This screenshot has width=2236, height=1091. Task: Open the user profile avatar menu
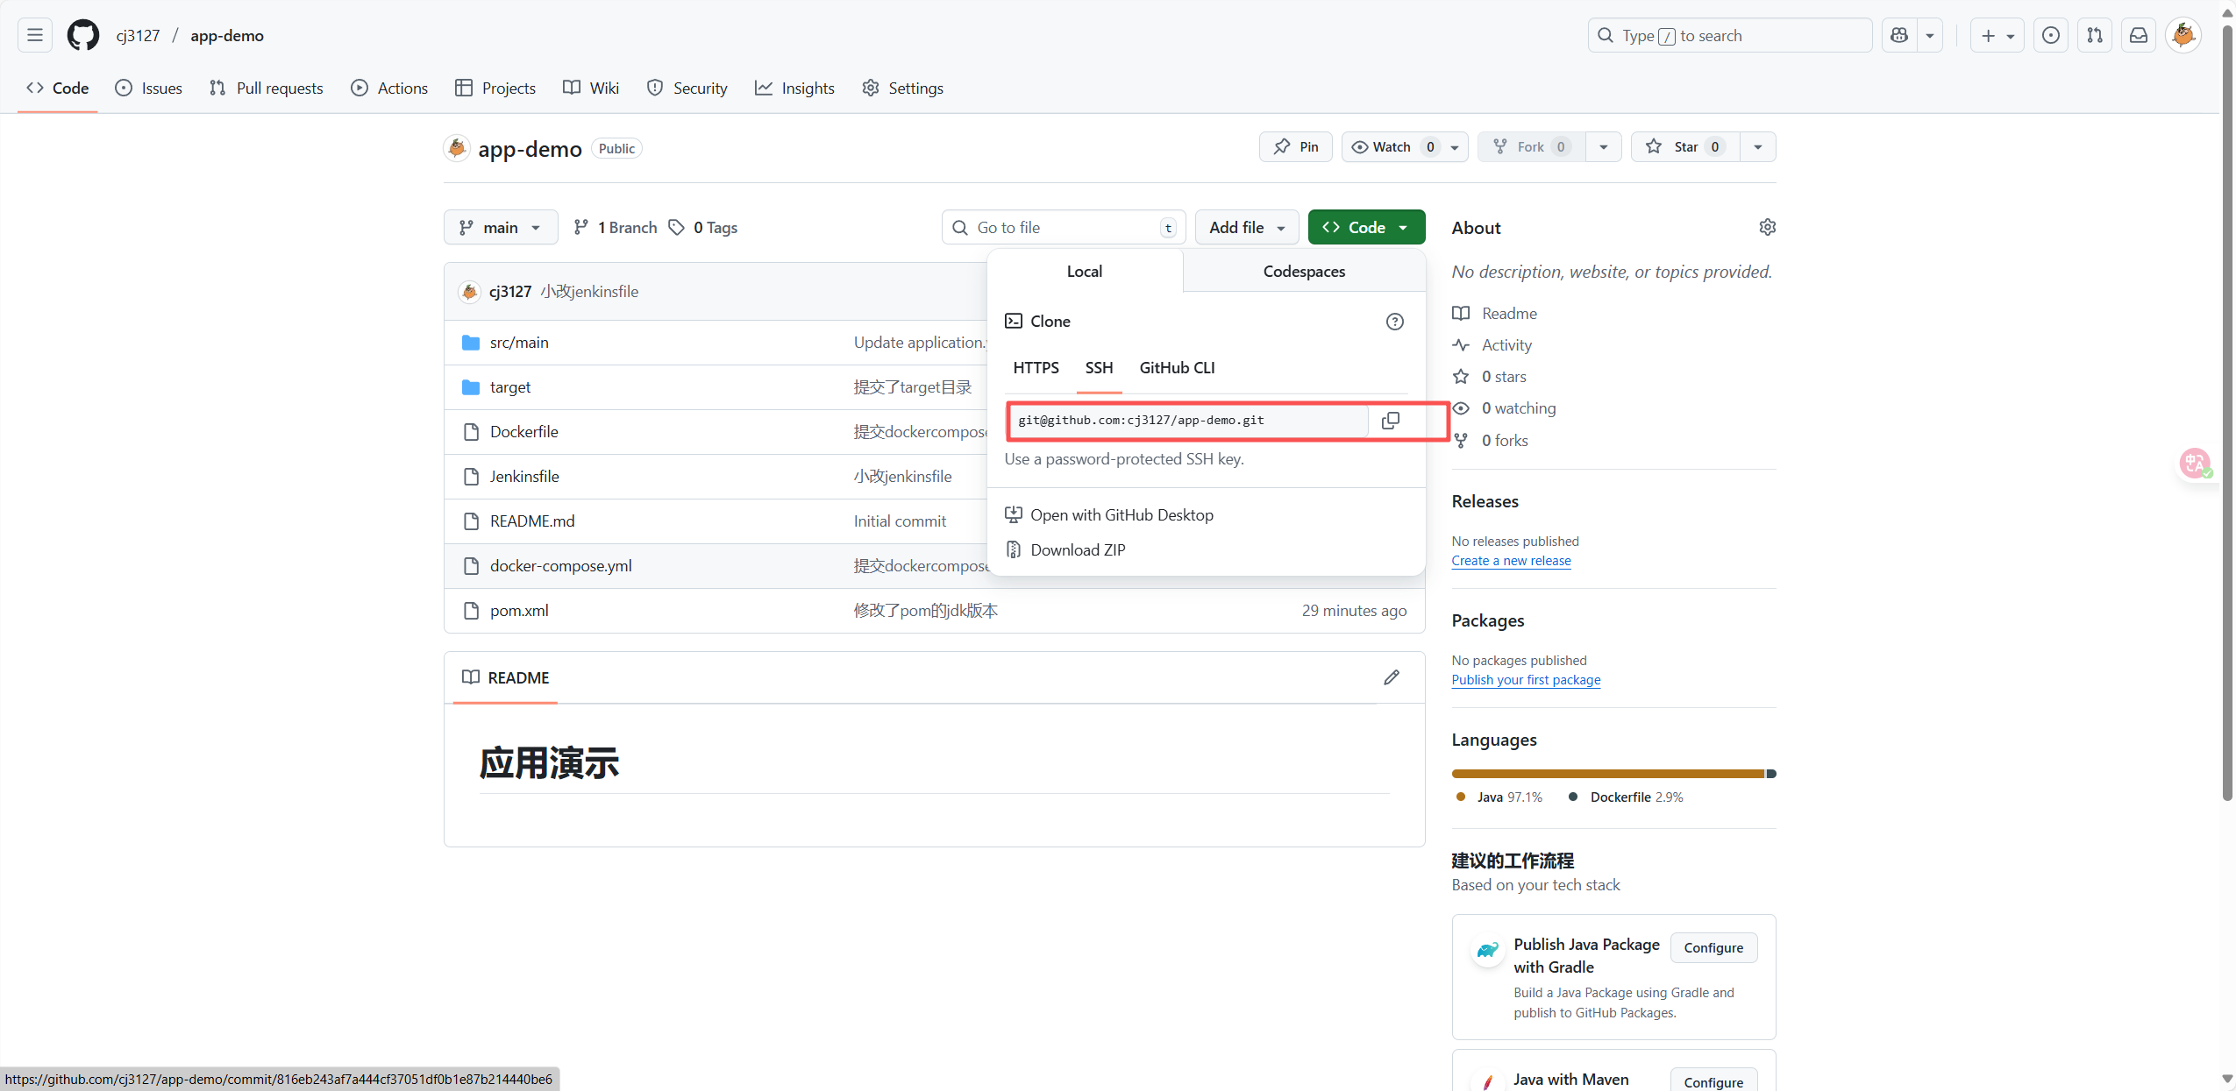(2183, 35)
